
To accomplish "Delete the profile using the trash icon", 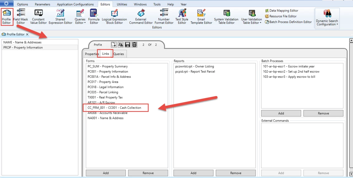I will click(x=134, y=45).
